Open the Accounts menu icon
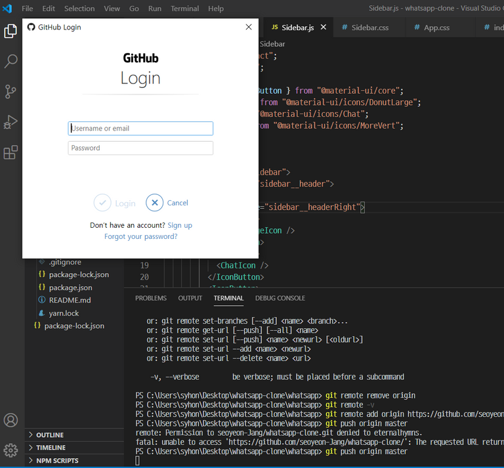504x468 pixels. pos(10,420)
